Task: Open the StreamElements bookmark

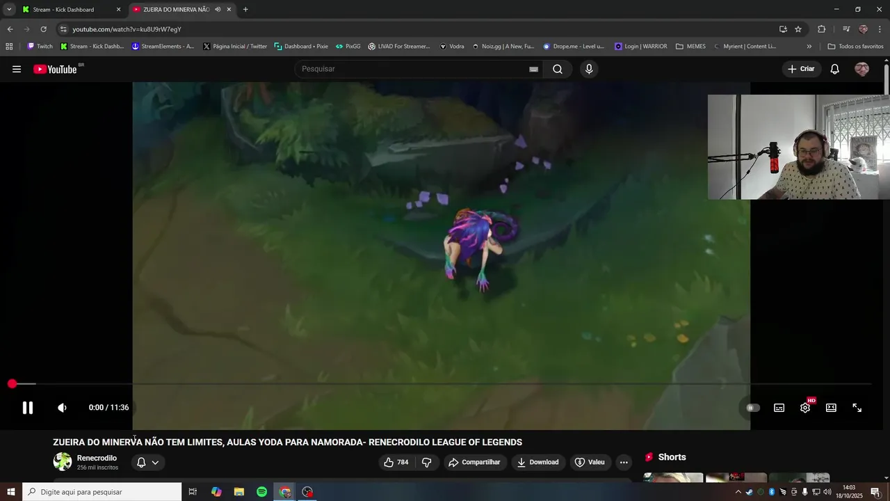Action: pyautogui.click(x=162, y=47)
